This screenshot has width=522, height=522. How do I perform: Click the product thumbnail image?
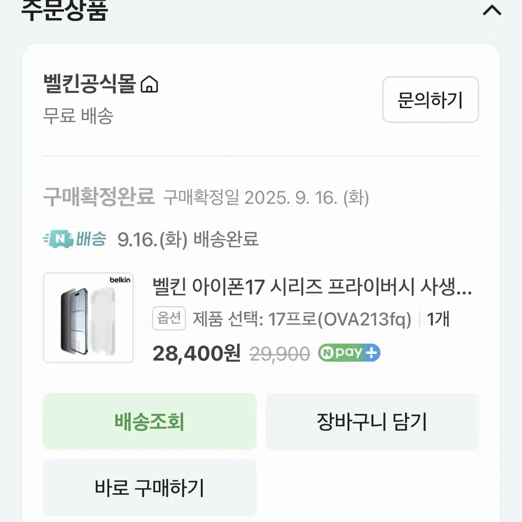[x=88, y=318]
